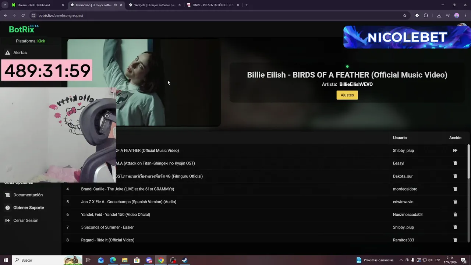Open Microsoft Edge from the taskbar
This screenshot has width=471, height=265.
coord(113,260)
